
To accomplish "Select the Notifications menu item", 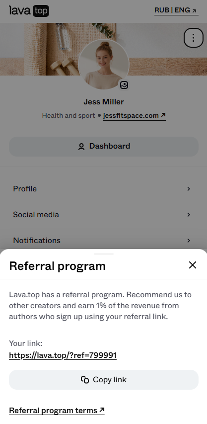I will tap(103, 241).
